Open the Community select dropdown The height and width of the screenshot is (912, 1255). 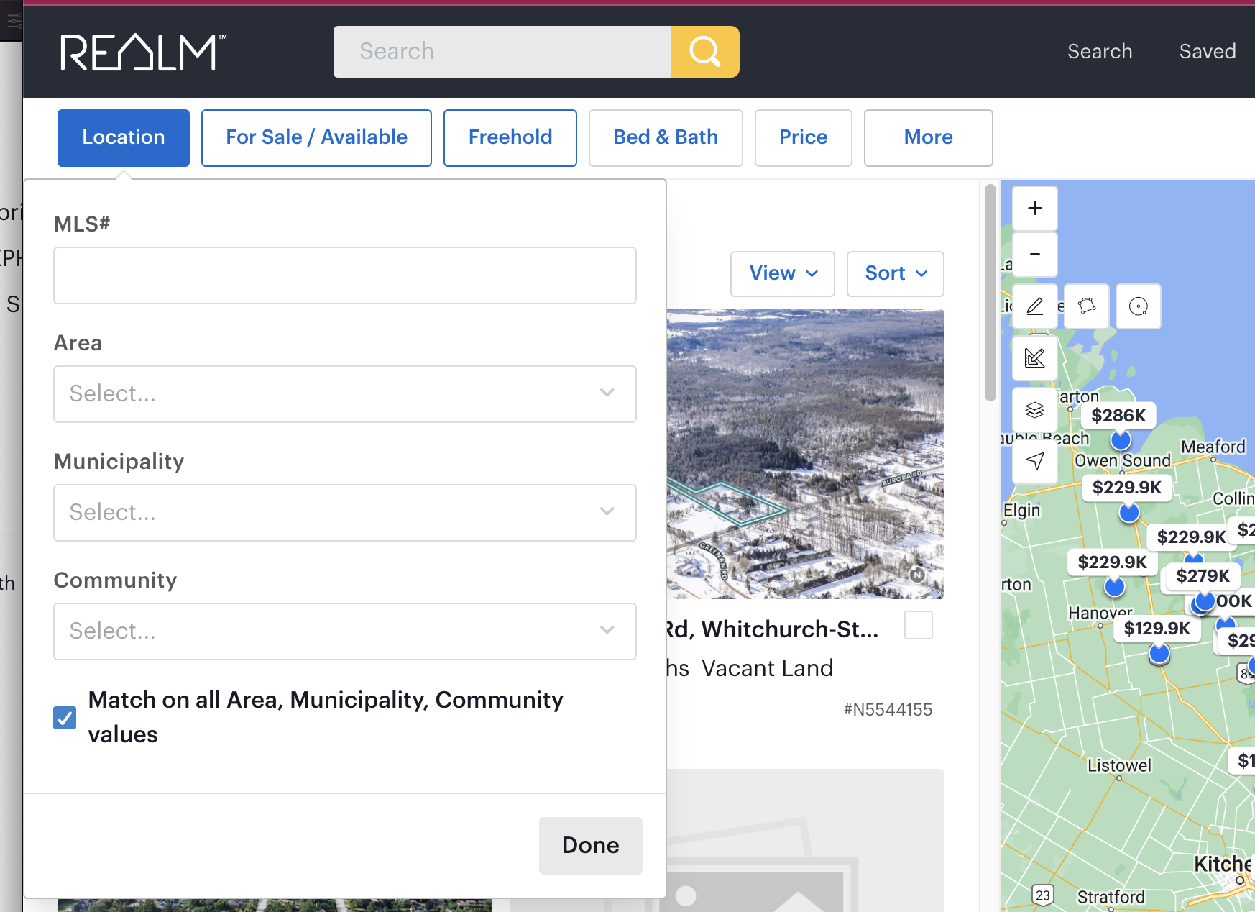[x=344, y=631]
